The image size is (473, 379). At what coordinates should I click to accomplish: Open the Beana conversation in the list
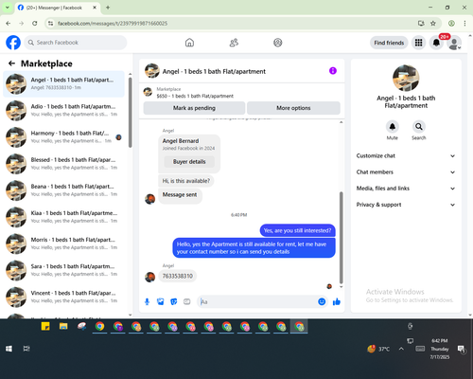pos(63,190)
